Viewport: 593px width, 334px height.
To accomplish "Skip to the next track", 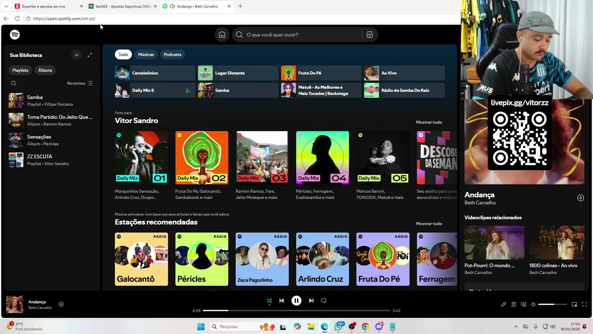I will coord(311,301).
